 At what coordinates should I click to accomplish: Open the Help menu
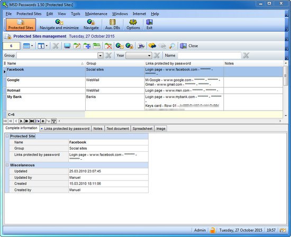coord(155,14)
